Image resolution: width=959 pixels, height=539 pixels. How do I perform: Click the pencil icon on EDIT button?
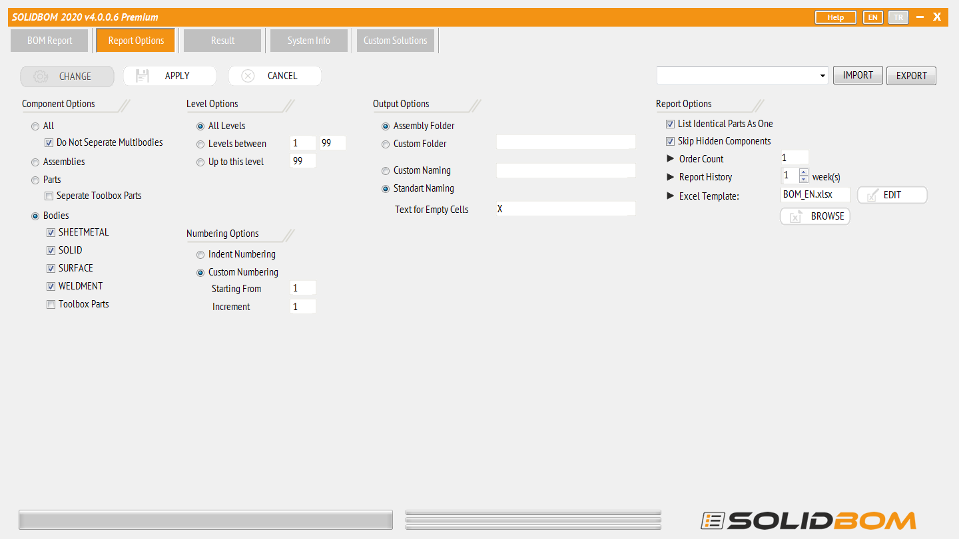click(872, 195)
